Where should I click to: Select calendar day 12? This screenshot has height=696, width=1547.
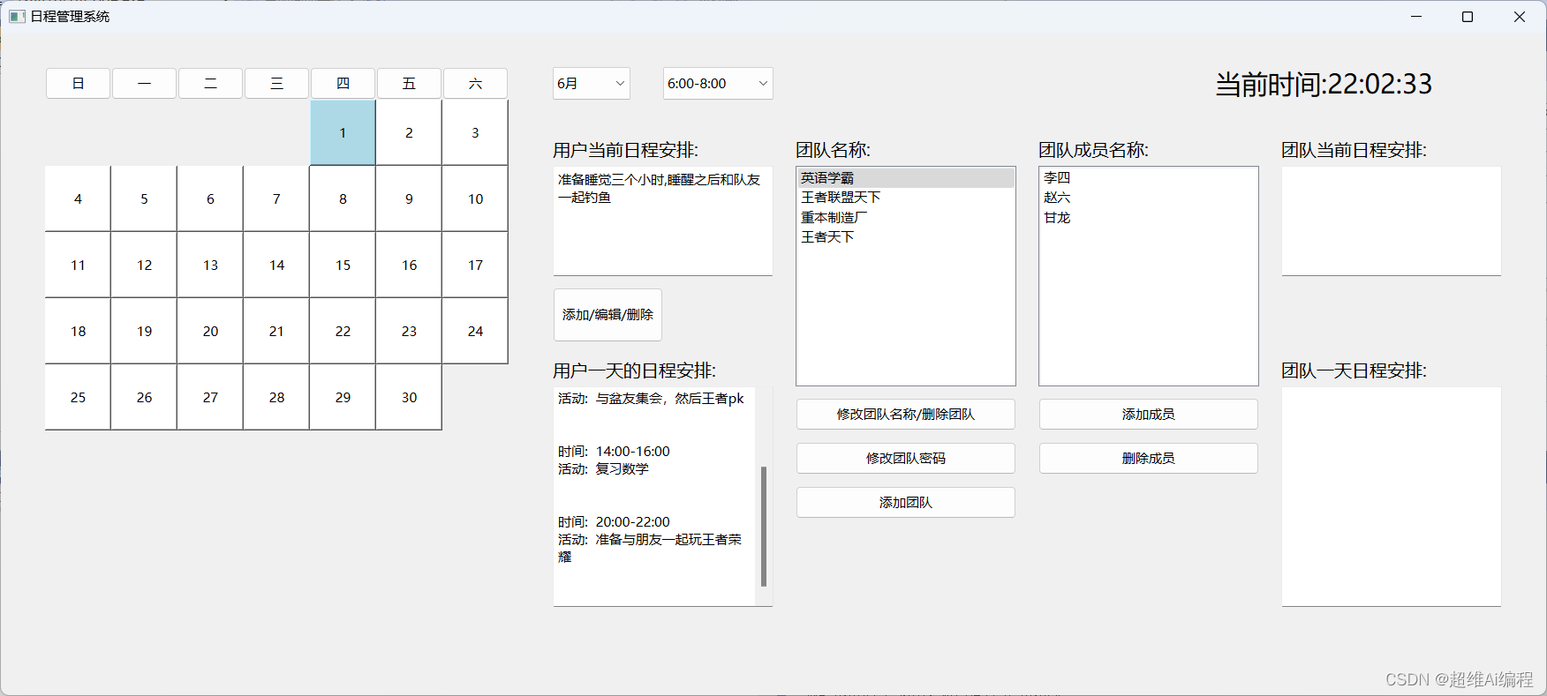click(144, 266)
